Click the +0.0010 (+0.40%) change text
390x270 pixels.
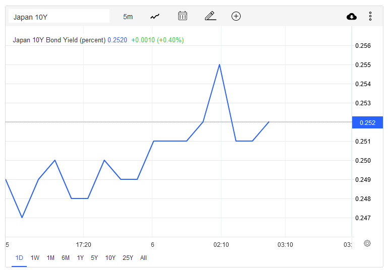pos(157,40)
